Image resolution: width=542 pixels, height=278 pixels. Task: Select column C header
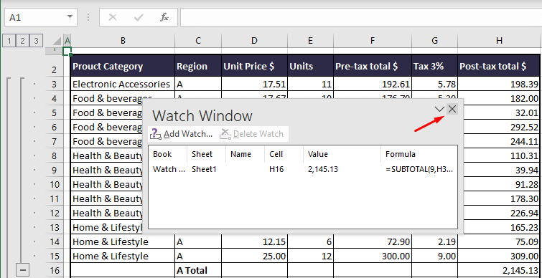click(x=197, y=41)
